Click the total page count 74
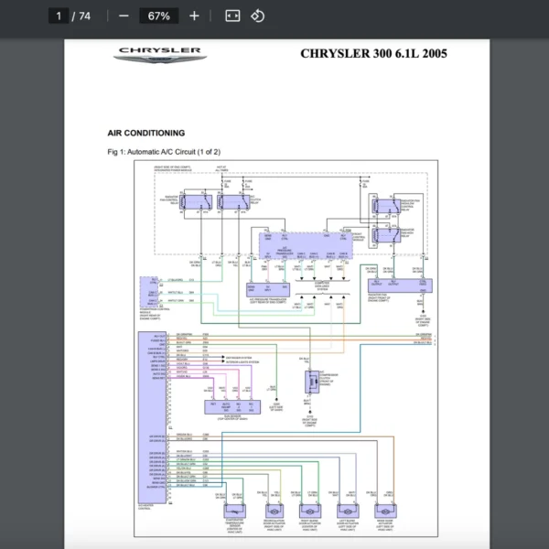 [85, 16]
